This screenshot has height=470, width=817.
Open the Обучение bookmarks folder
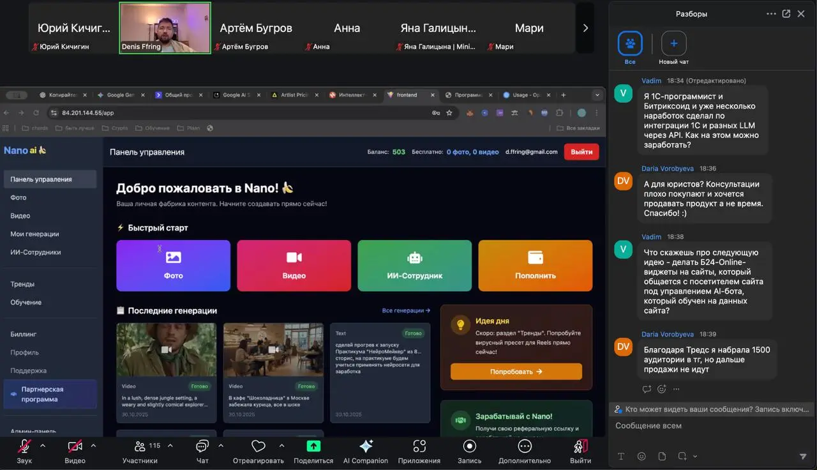(x=152, y=128)
